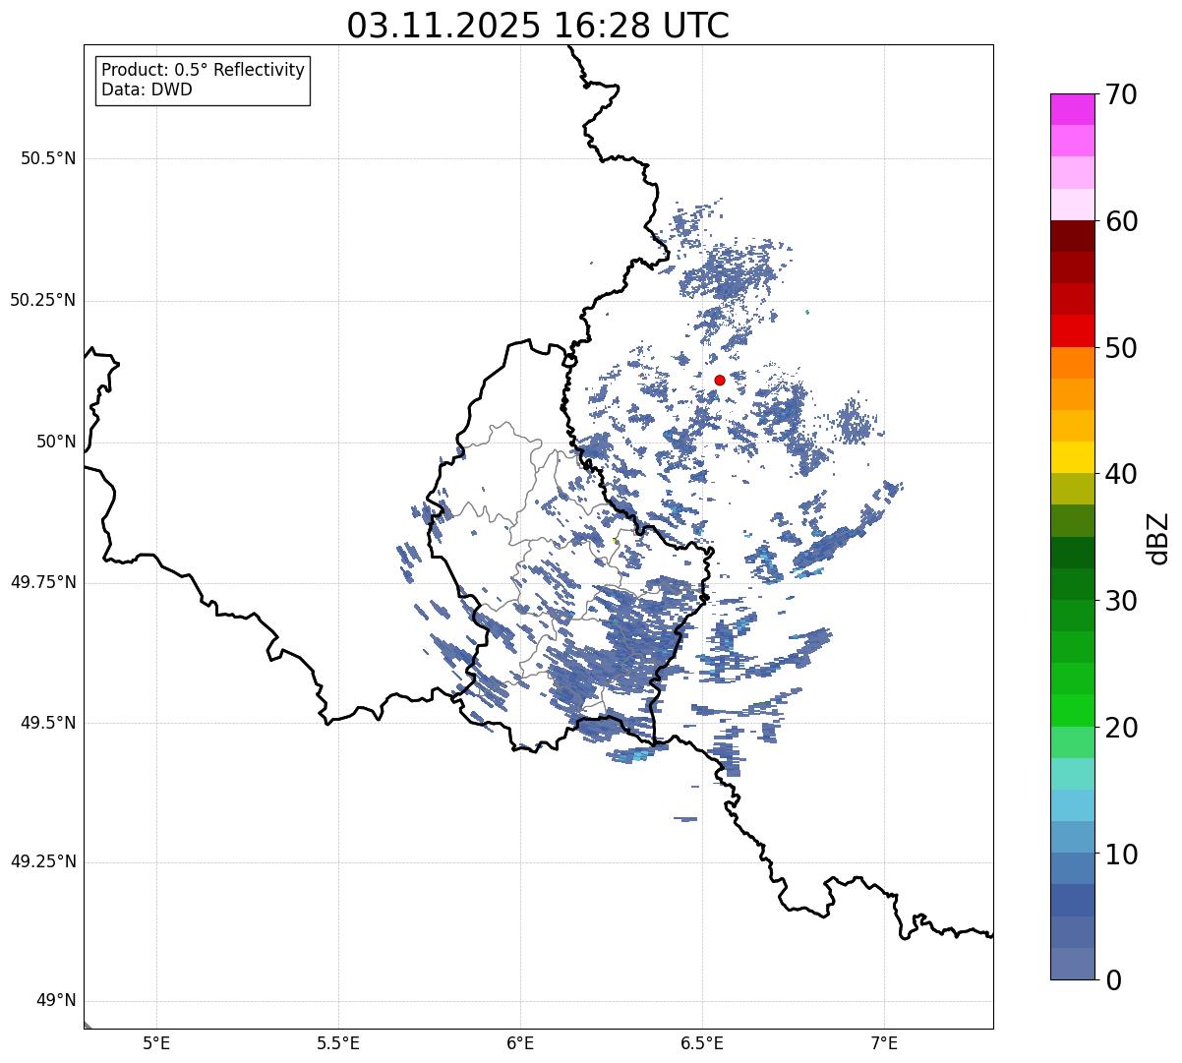Click the colorbar tick label 30
The width and height of the screenshot is (1182, 1063).
pyautogui.click(x=1120, y=601)
